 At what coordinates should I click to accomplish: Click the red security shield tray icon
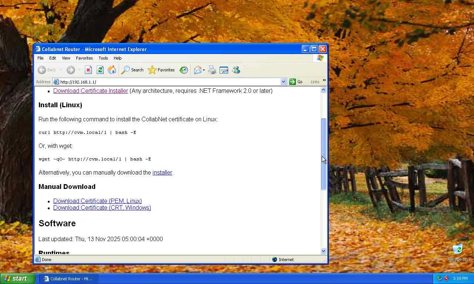(446, 278)
